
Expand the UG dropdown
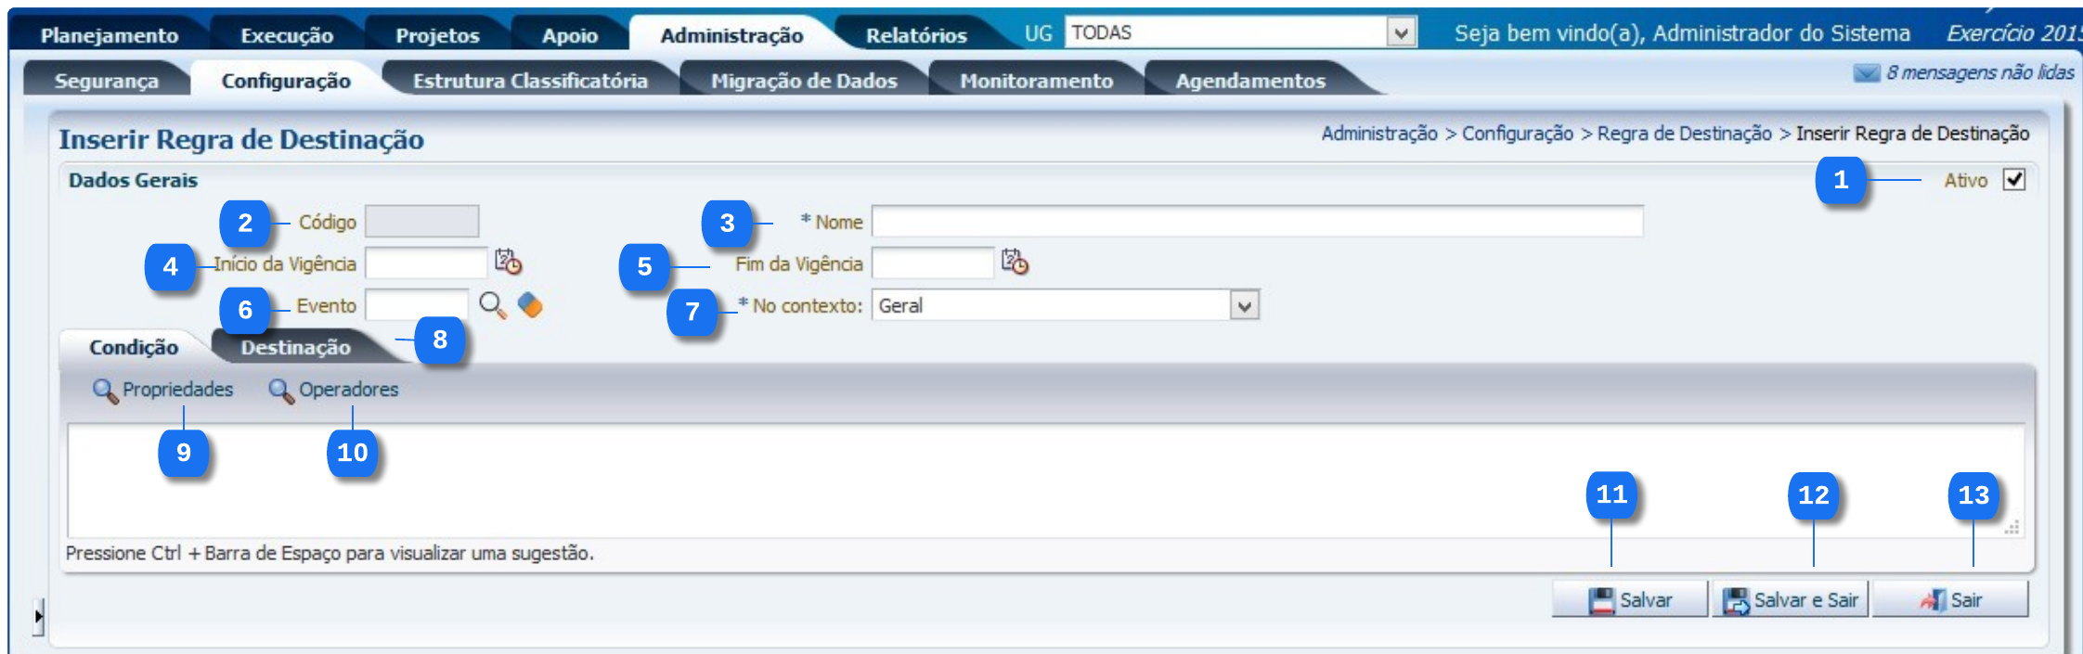tap(1401, 33)
